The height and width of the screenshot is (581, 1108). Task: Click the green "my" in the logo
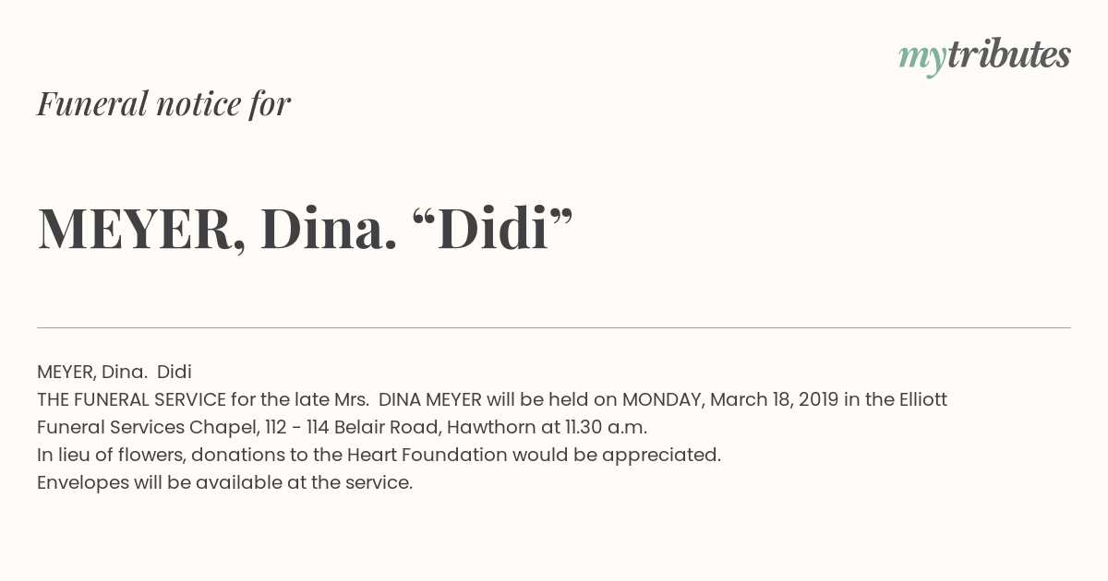(921, 60)
